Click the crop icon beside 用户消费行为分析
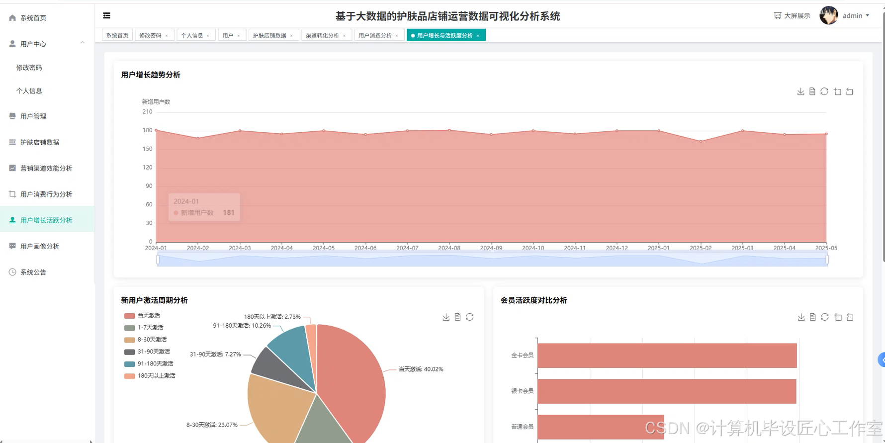The height and width of the screenshot is (443, 885). (12, 194)
